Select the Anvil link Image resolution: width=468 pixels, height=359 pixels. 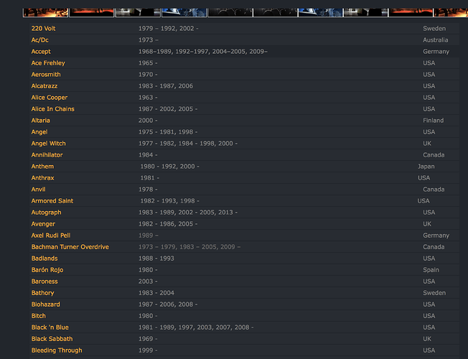point(38,190)
